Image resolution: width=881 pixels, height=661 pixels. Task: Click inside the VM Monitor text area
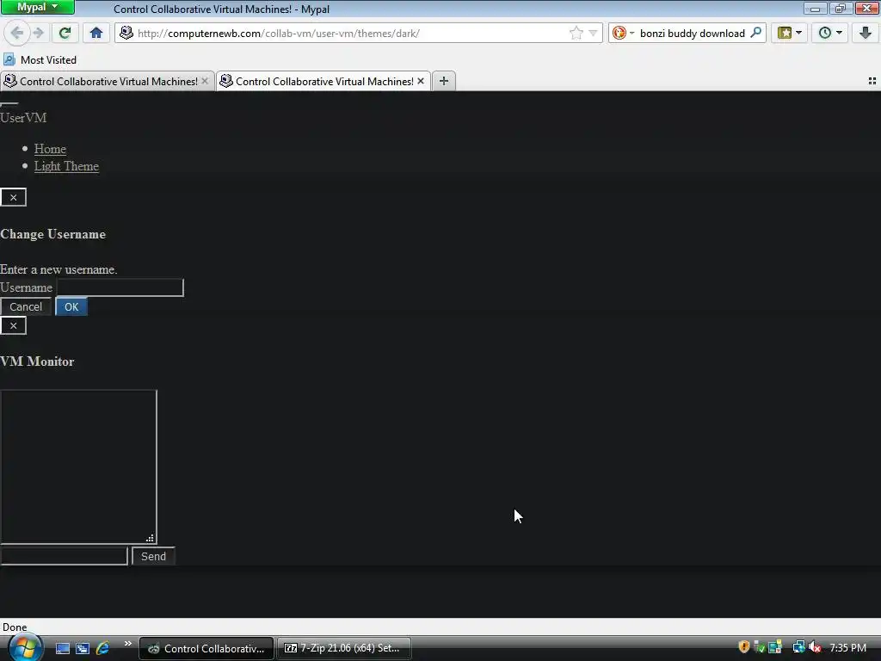(78, 466)
